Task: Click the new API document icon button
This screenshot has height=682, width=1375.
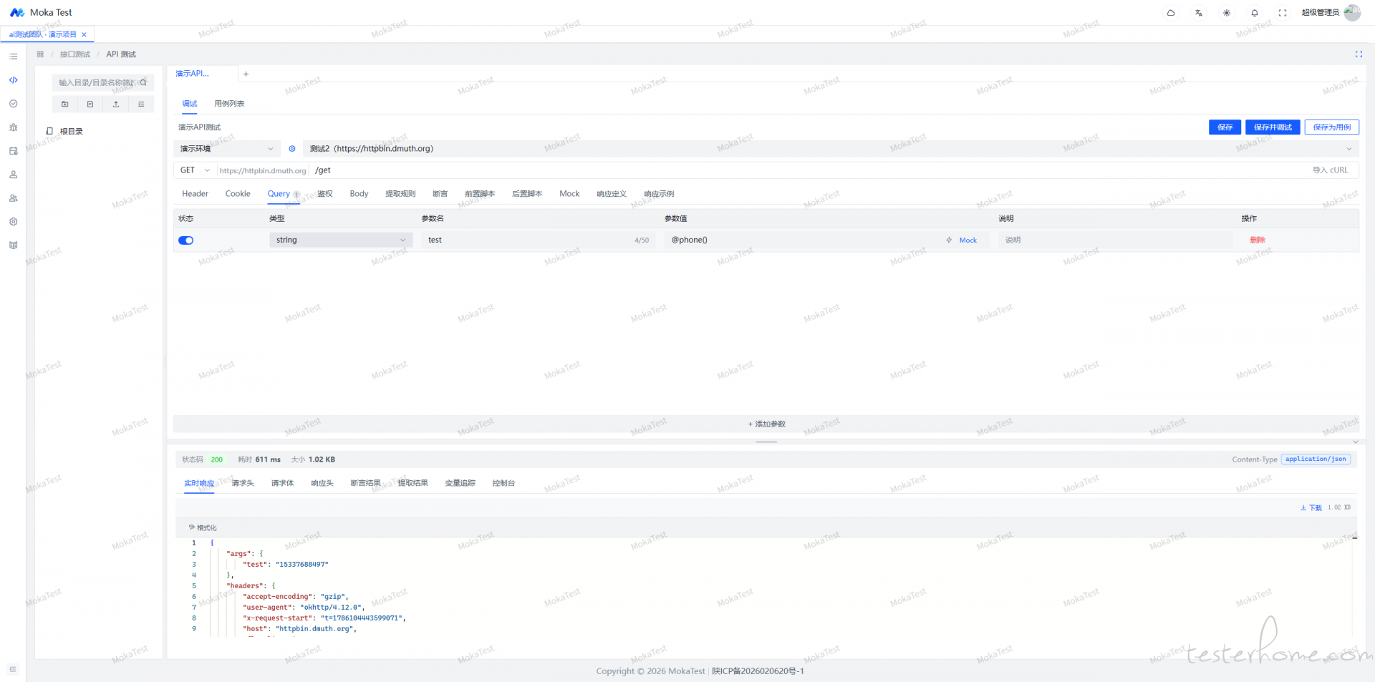Action: coord(90,104)
